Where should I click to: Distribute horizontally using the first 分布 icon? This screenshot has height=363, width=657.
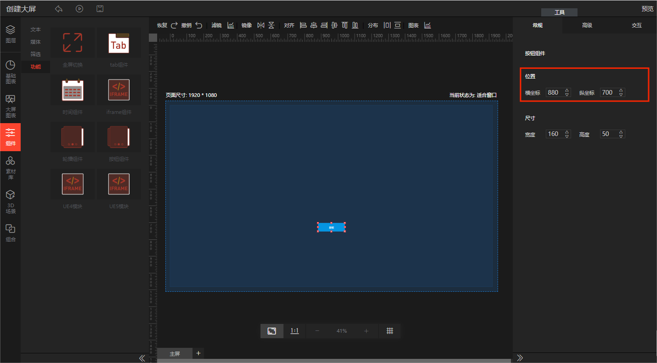coord(387,25)
